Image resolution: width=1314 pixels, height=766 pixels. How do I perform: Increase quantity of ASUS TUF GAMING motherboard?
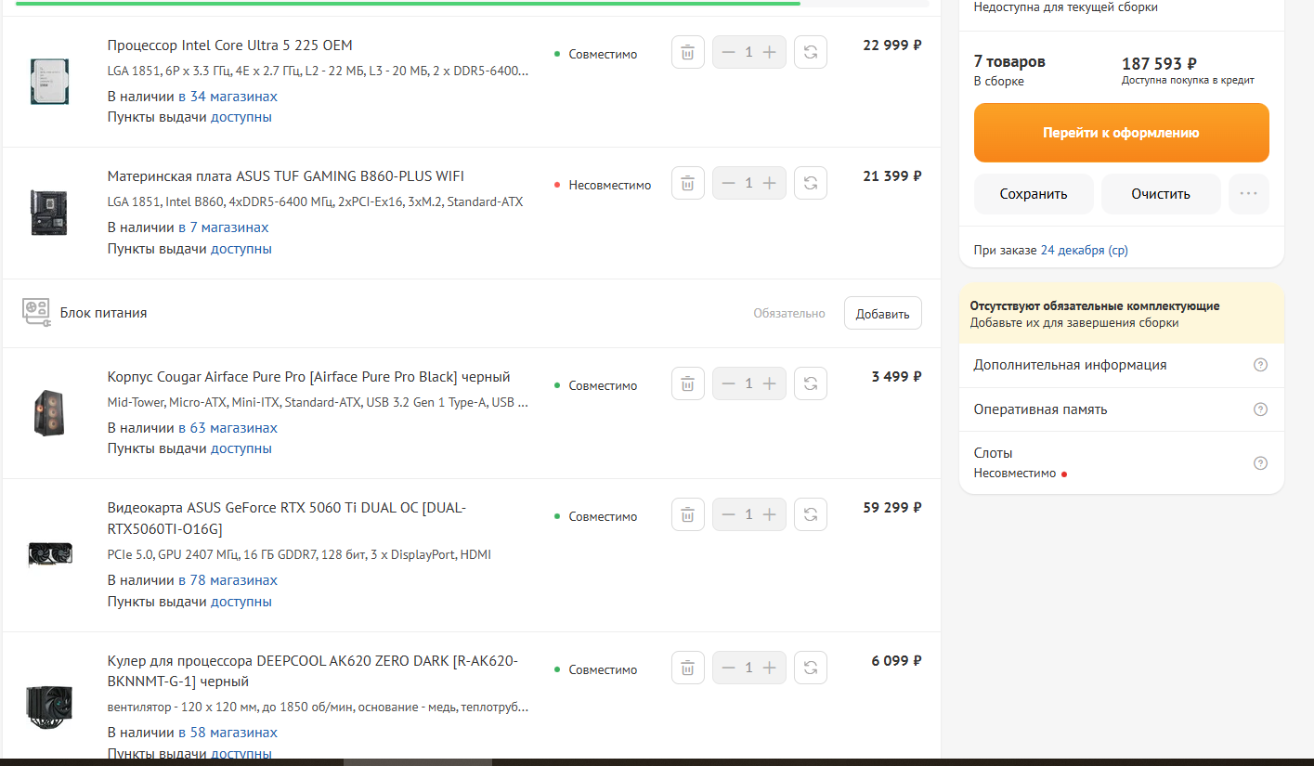tap(769, 183)
